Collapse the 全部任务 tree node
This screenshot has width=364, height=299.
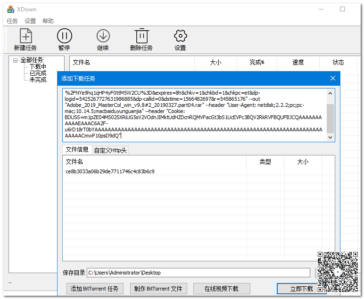(15, 60)
